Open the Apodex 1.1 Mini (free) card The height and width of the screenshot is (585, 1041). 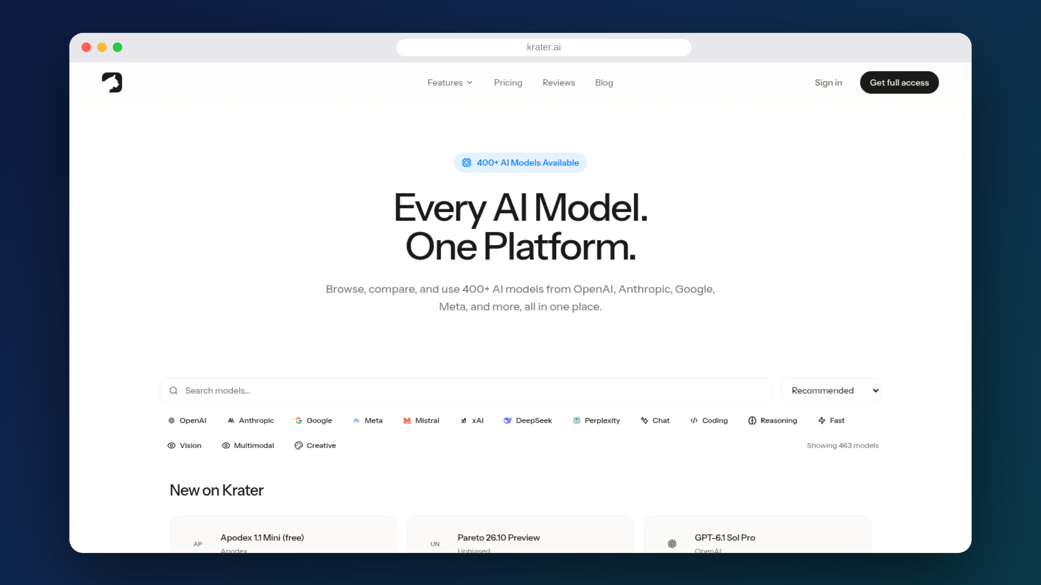pyautogui.click(x=283, y=535)
